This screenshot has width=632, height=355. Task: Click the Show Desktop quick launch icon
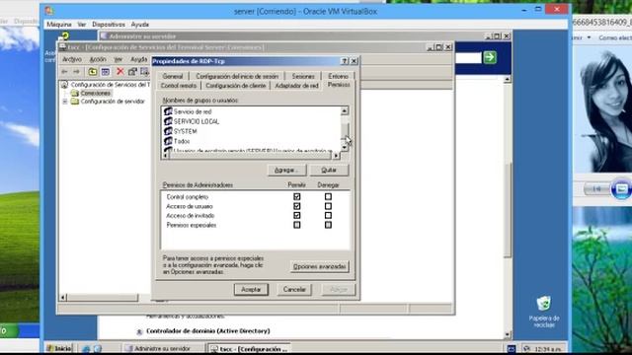tap(97, 348)
